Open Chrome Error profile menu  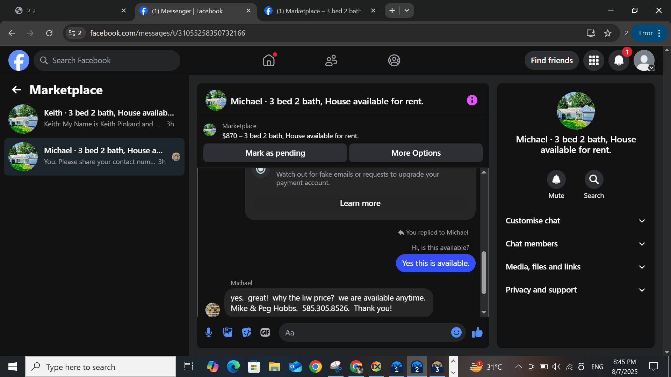click(x=649, y=33)
